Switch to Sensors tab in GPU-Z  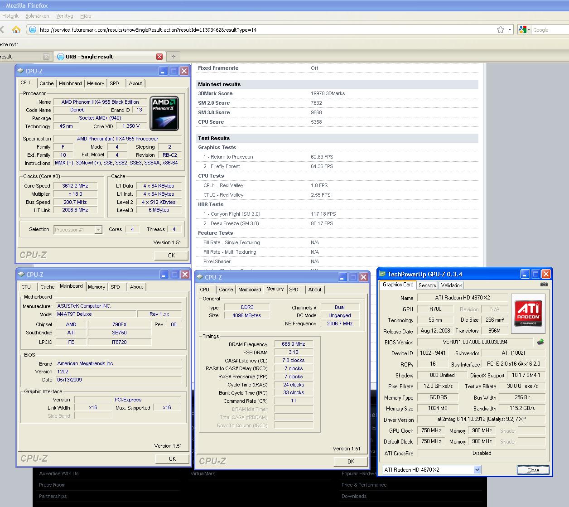tap(427, 285)
